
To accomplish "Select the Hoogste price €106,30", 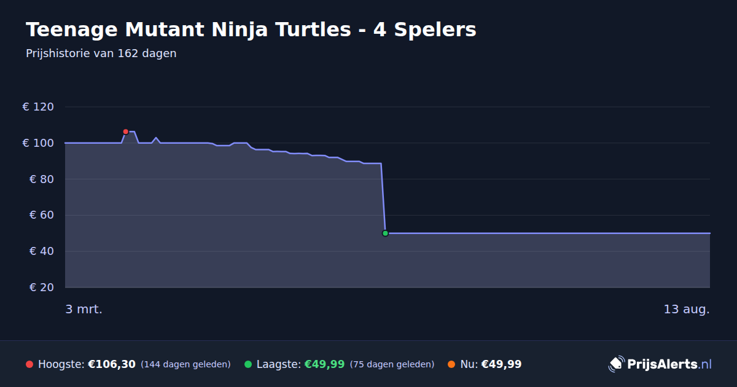I will (112, 364).
